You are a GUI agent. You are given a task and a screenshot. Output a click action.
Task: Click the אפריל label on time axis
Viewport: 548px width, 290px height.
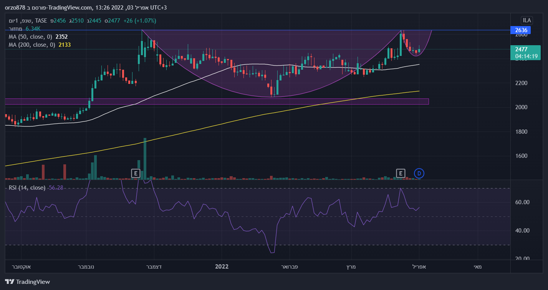(x=419, y=267)
